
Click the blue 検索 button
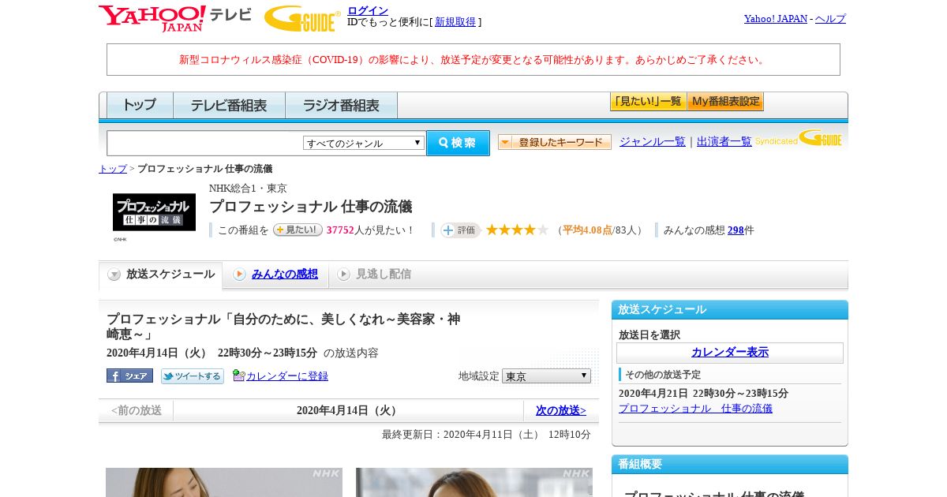458,143
